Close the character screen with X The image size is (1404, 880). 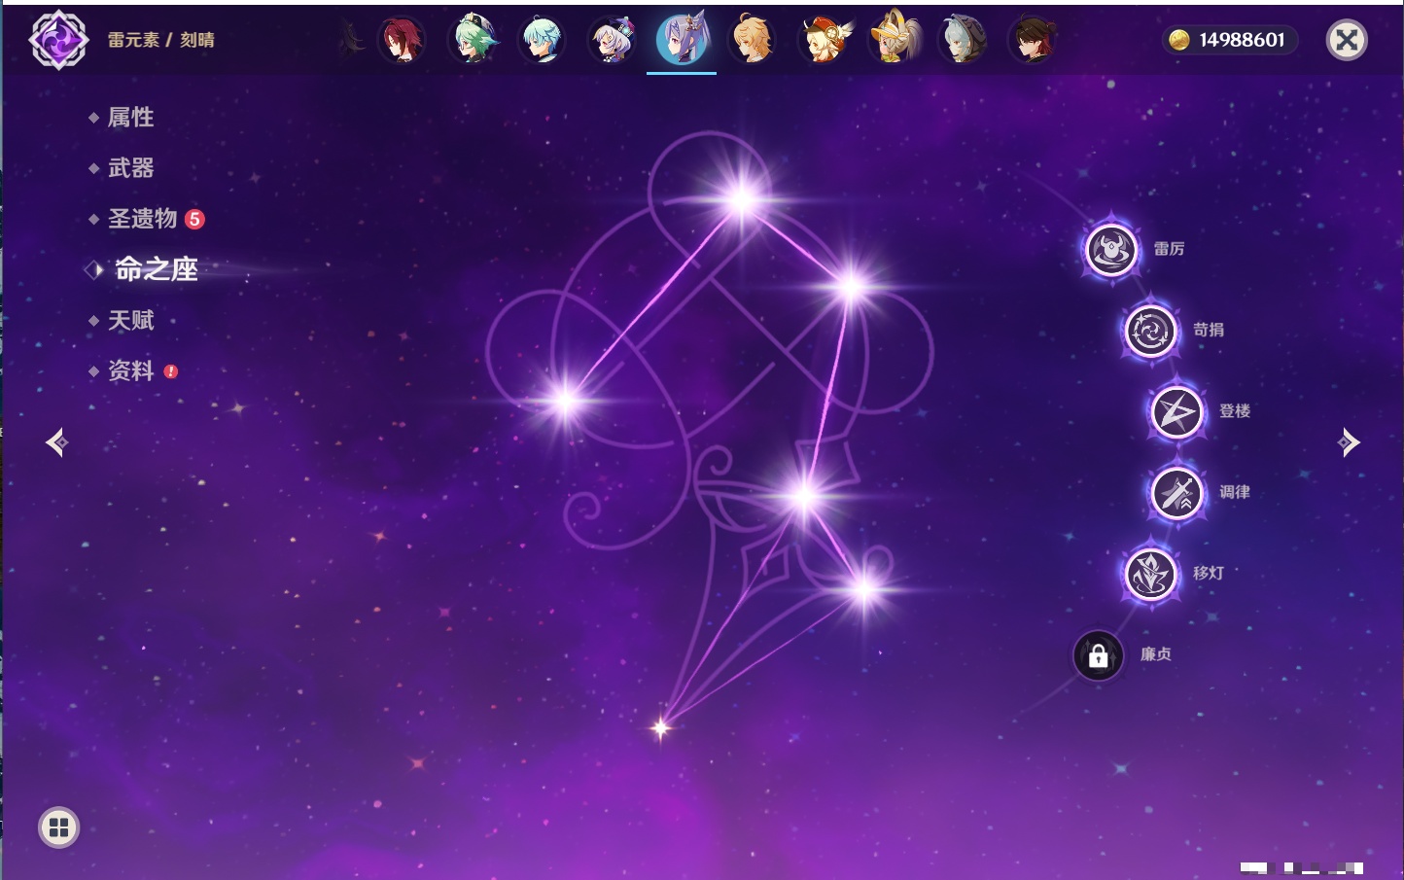point(1347,40)
